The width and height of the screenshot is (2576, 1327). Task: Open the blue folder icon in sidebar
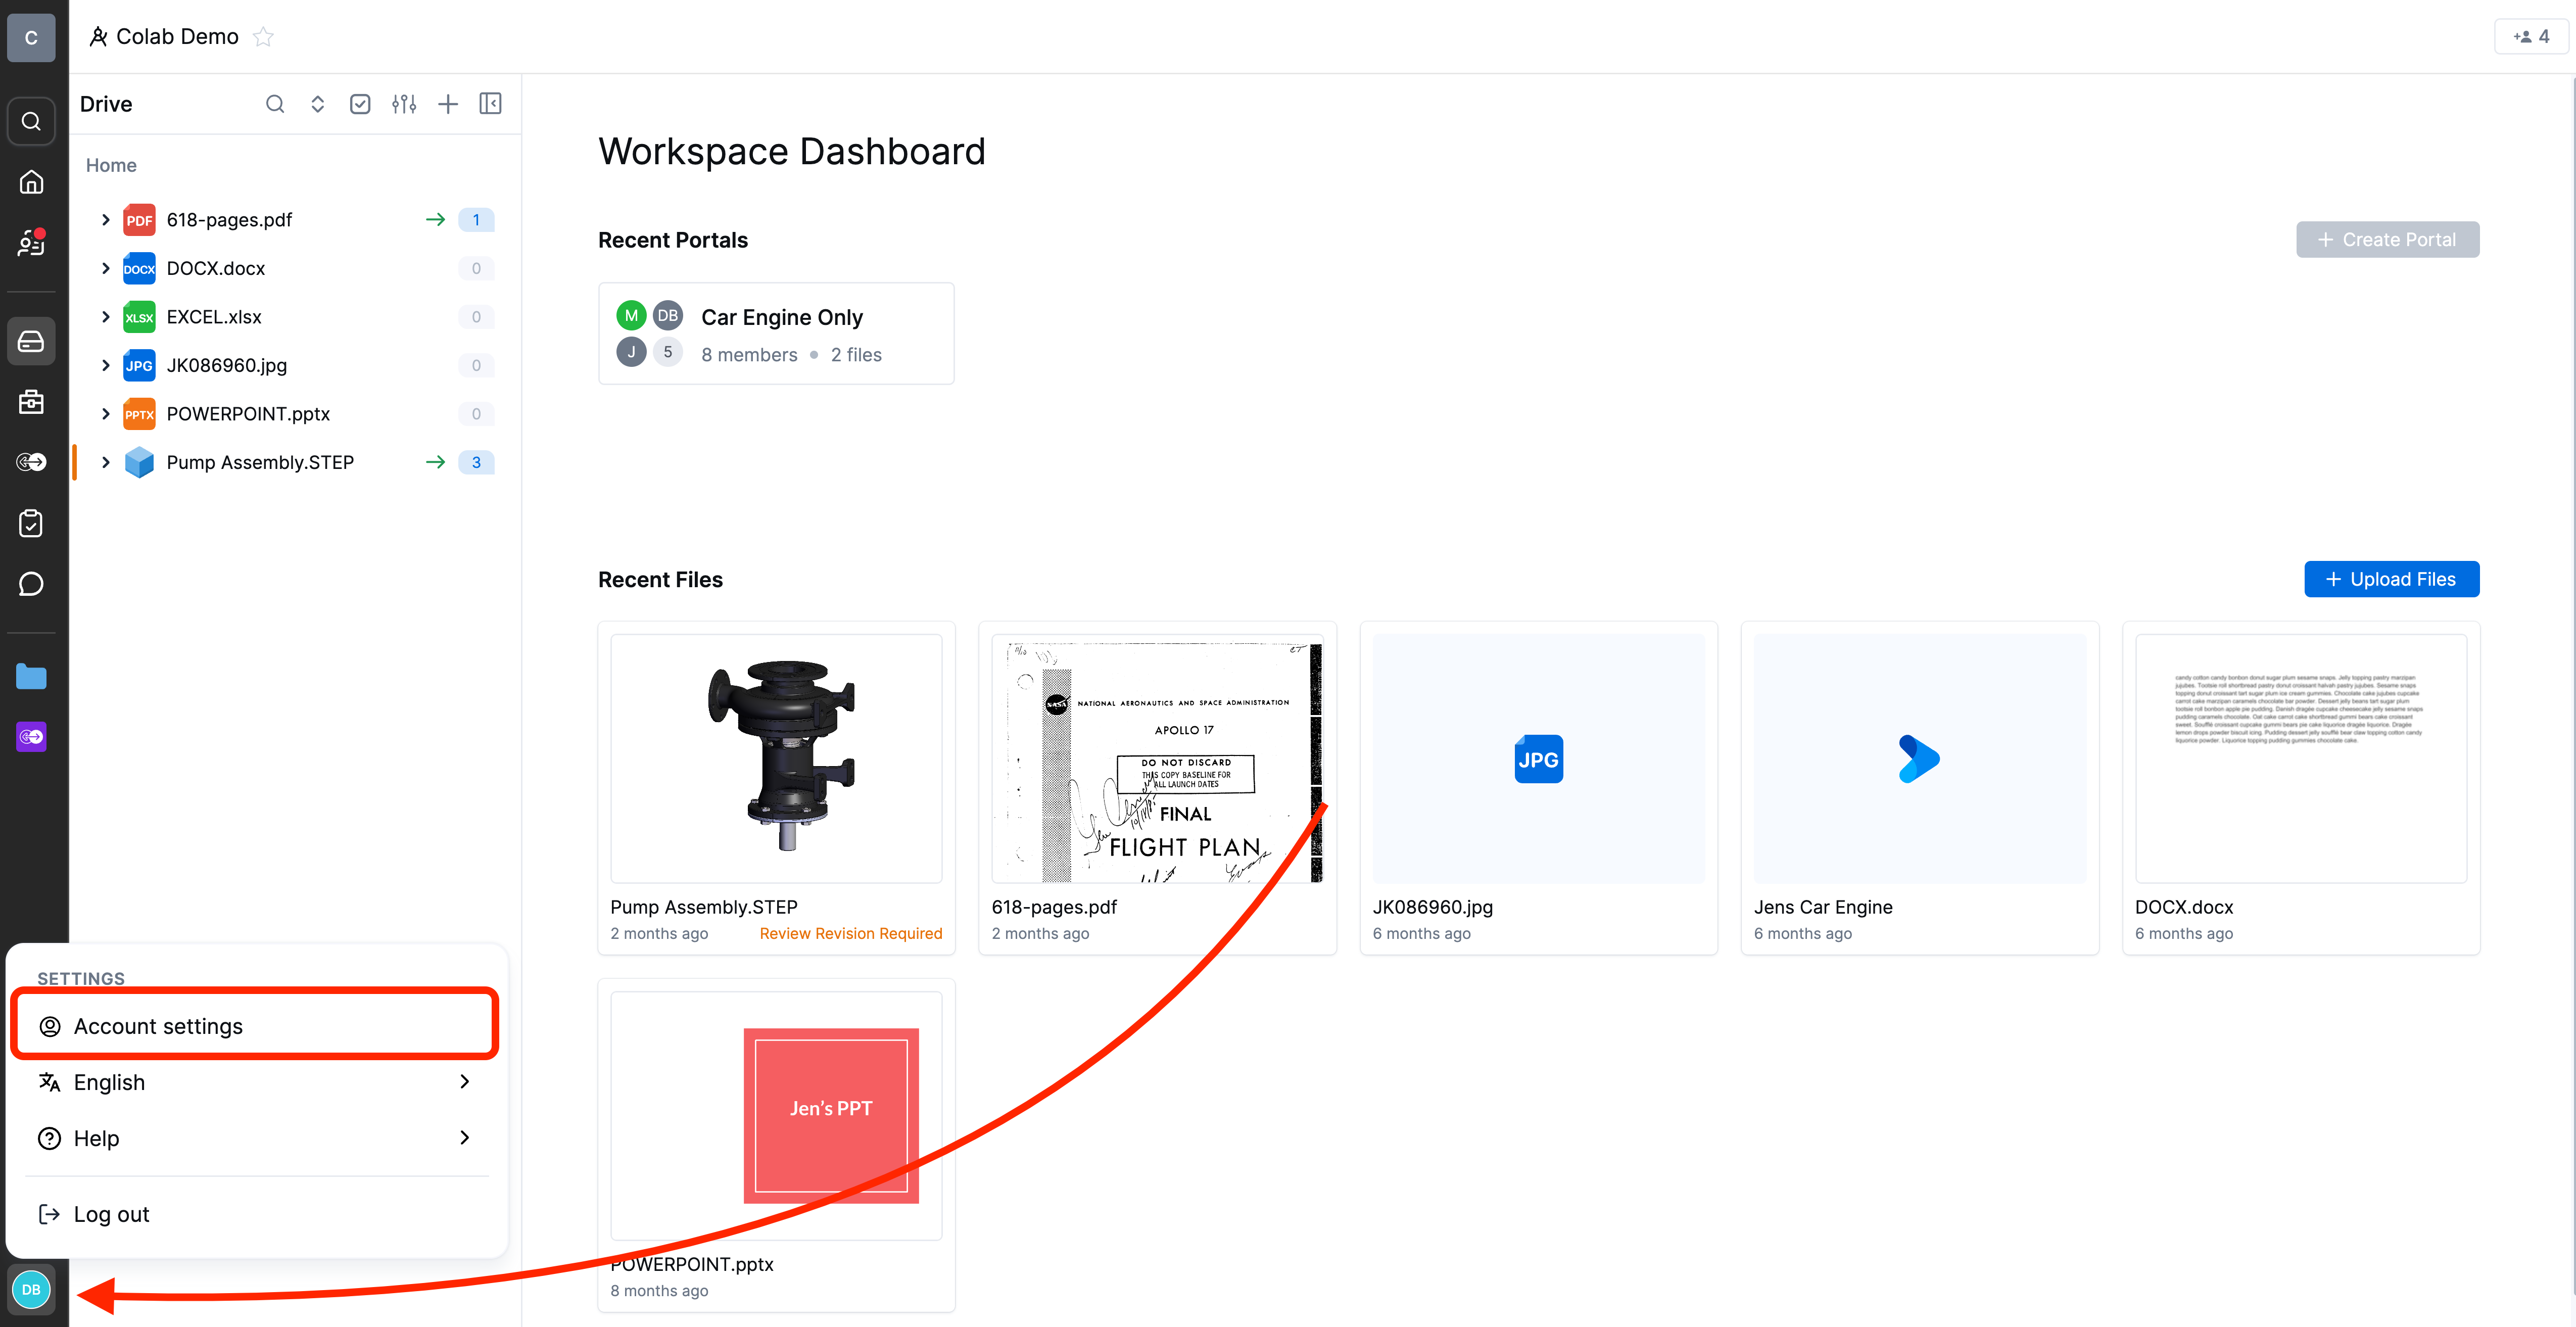click(x=31, y=677)
